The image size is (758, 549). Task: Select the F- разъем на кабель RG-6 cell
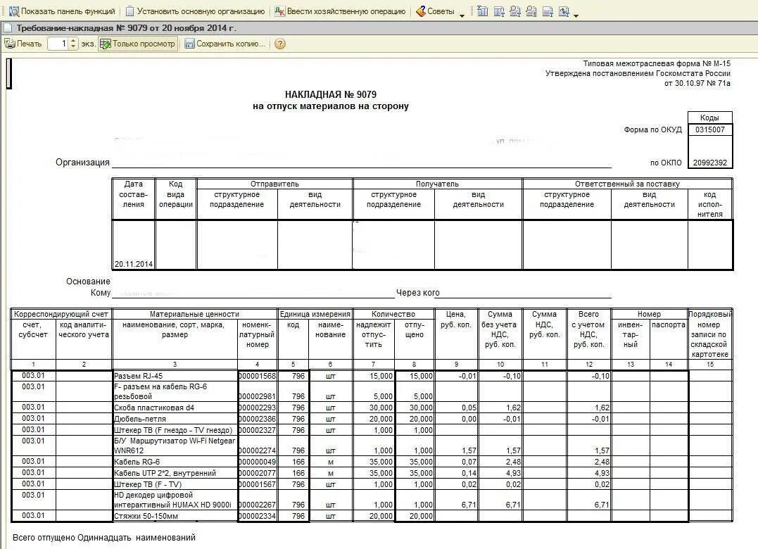tap(175, 391)
